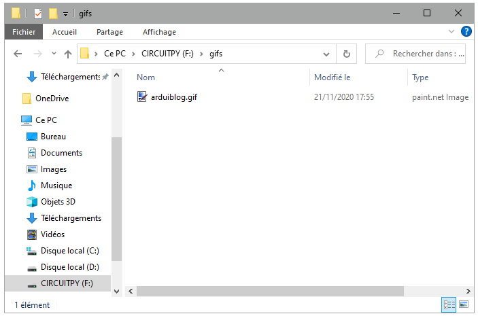Open Help with the blue question mark

coord(466,31)
